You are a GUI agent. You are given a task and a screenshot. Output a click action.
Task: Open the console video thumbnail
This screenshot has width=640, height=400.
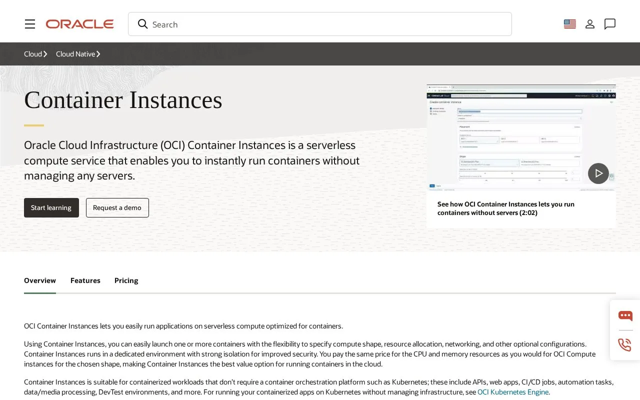tap(521, 137)
